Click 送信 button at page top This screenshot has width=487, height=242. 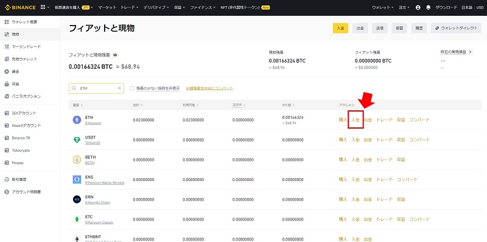coord(379,28)
